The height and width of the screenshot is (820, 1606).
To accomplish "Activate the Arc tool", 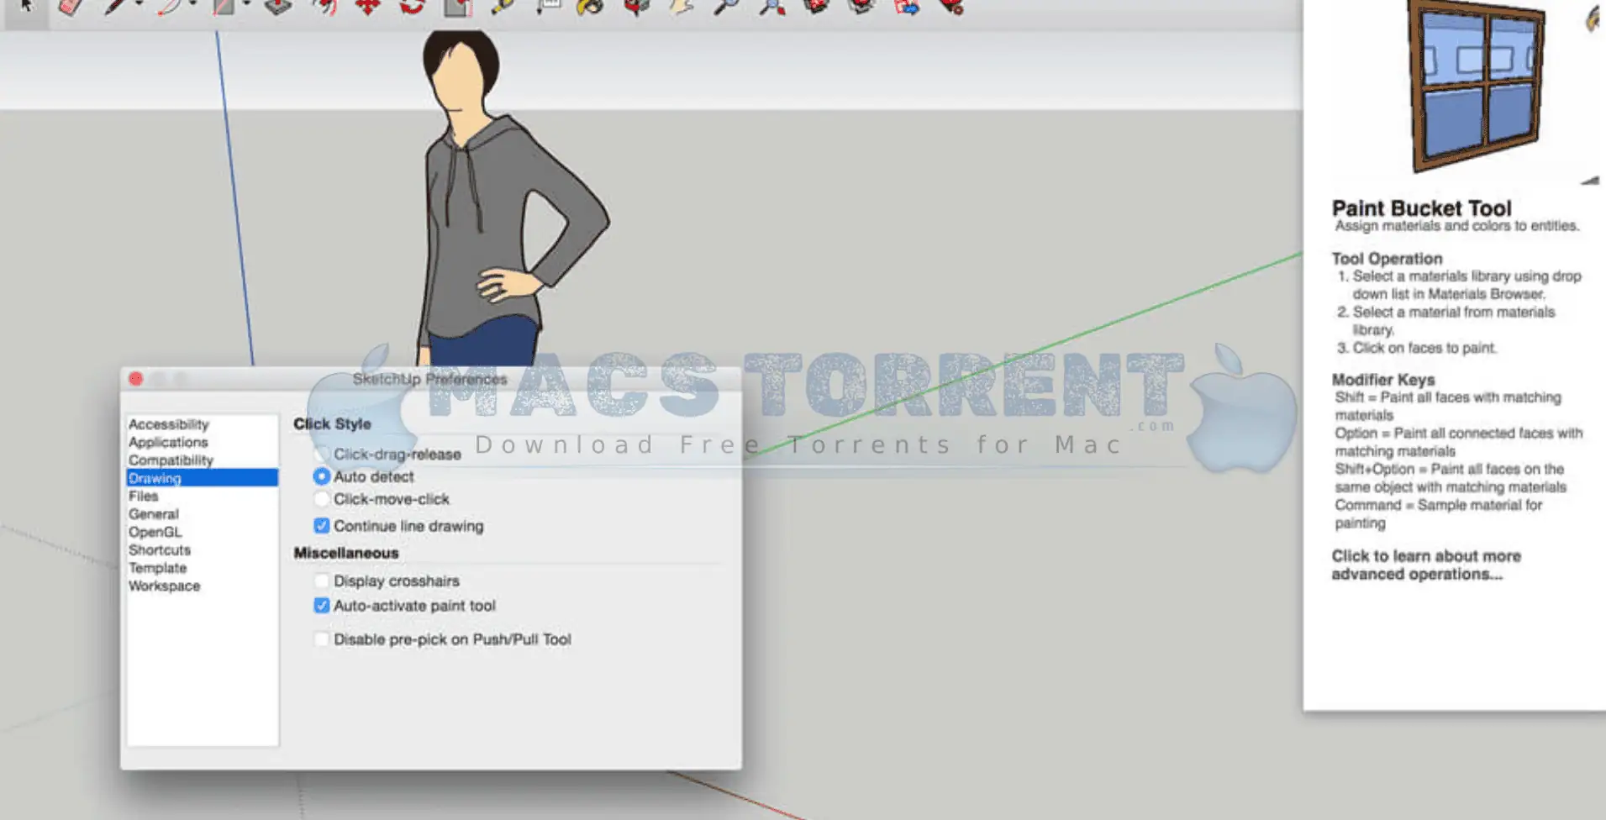I will click(x=169, y=7).
